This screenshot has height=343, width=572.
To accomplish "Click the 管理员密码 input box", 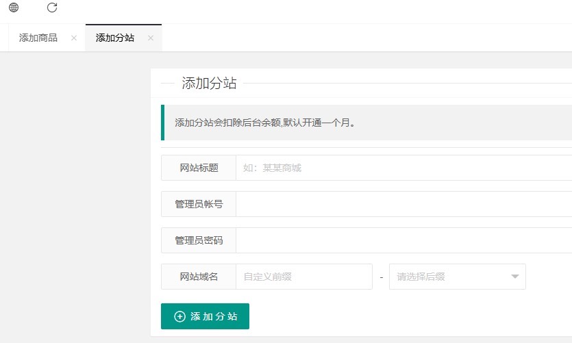I will pyautogui.click(x=404, y=240).
